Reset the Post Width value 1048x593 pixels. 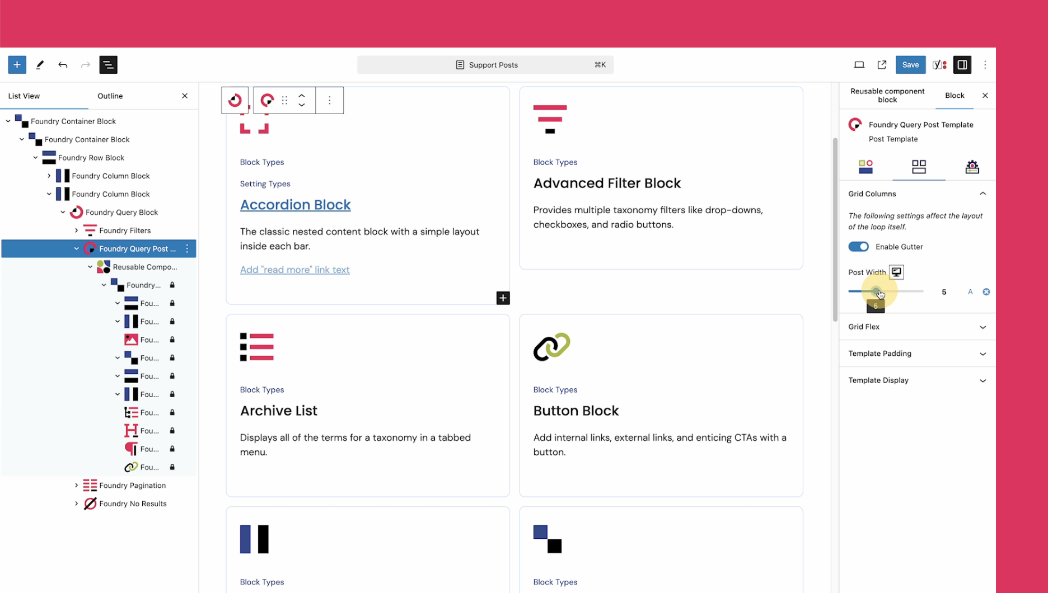[986, 292]
